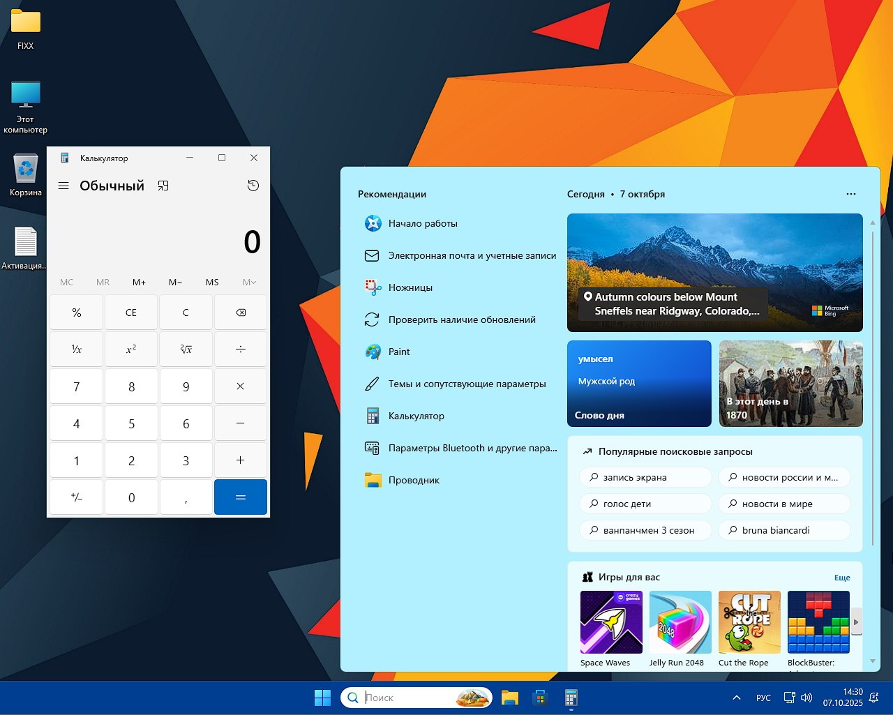893x715 pixels.
Task: Open the Cut the Rope game thumbnail
Action: tap(749, 622)
